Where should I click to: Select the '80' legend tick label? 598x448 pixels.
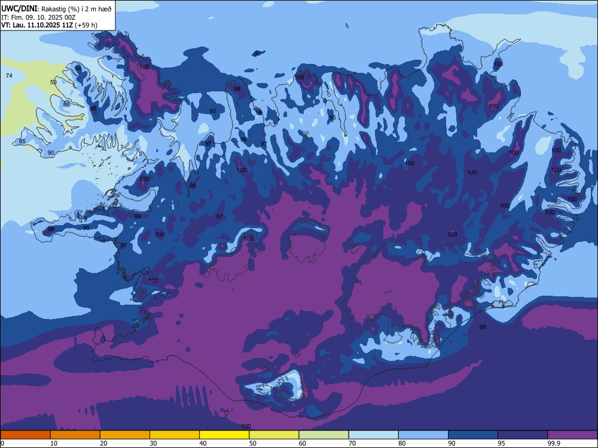click(402, 443)
